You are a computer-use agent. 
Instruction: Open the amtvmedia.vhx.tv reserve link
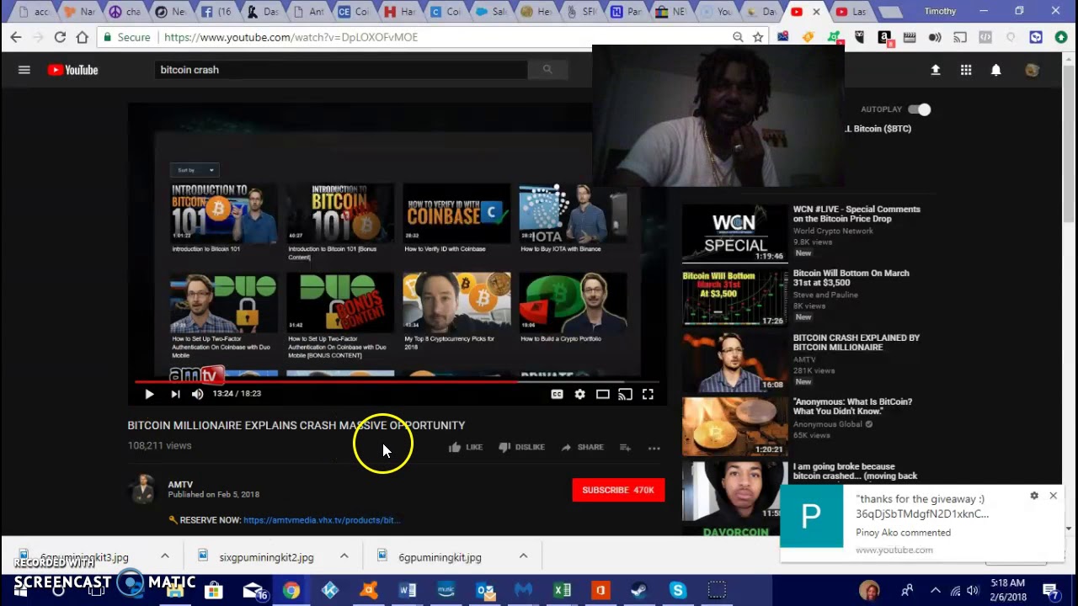point(321,520)
